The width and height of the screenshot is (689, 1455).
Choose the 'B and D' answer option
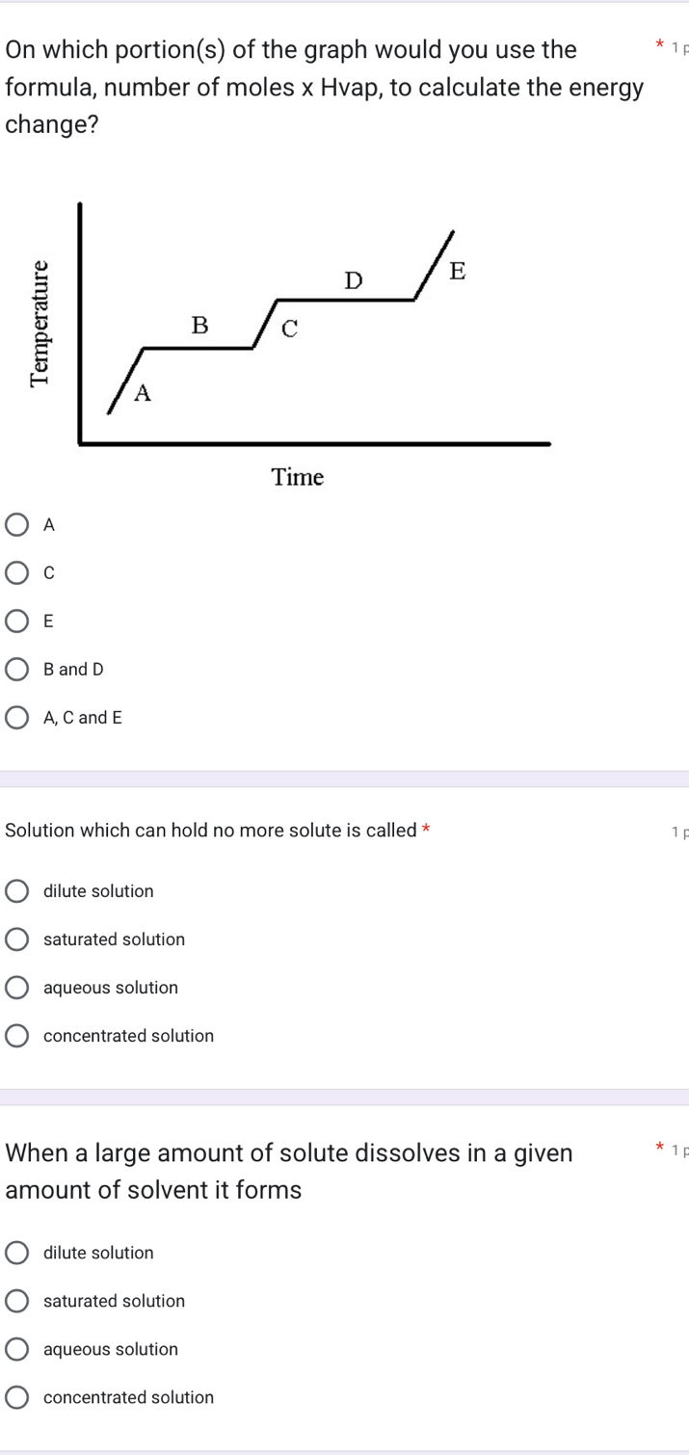pyautogui.click(x=17, y=669)
